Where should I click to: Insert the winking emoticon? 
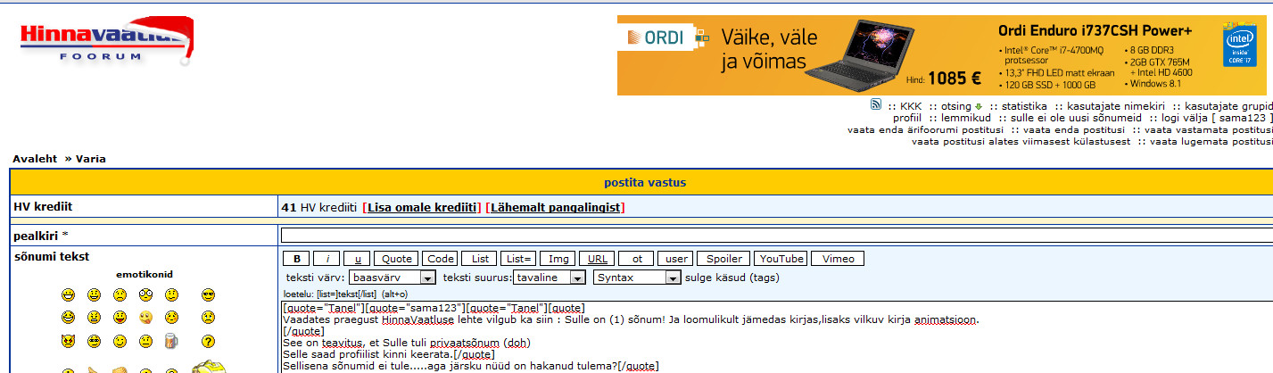tap(120, 341)
